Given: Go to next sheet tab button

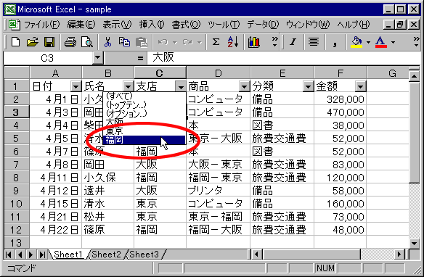Looking at the screenshot, I should click(x=30, y=255).
